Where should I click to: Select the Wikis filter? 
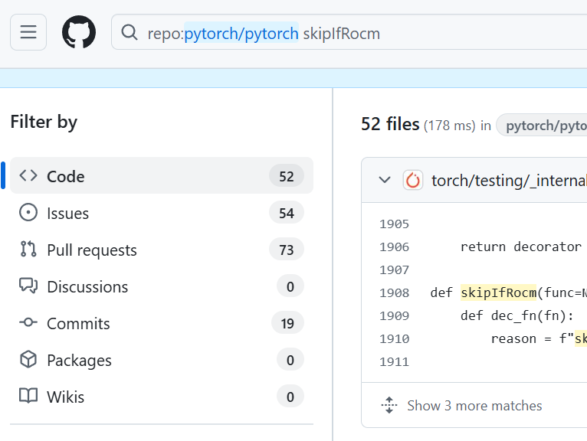(x=162, y=397)
